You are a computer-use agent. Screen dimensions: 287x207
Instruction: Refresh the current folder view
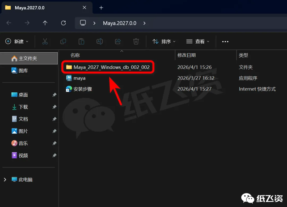63,23
